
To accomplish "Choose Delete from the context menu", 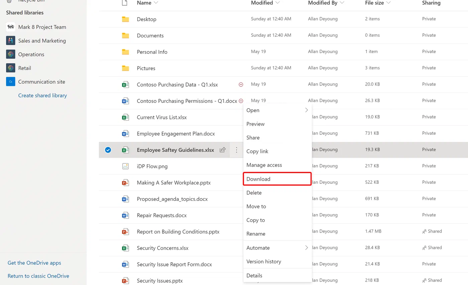I will point(277,193).
